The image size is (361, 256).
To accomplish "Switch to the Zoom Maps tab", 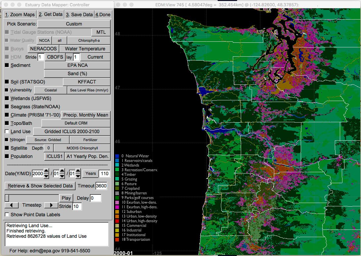I will tap(20, 15).
